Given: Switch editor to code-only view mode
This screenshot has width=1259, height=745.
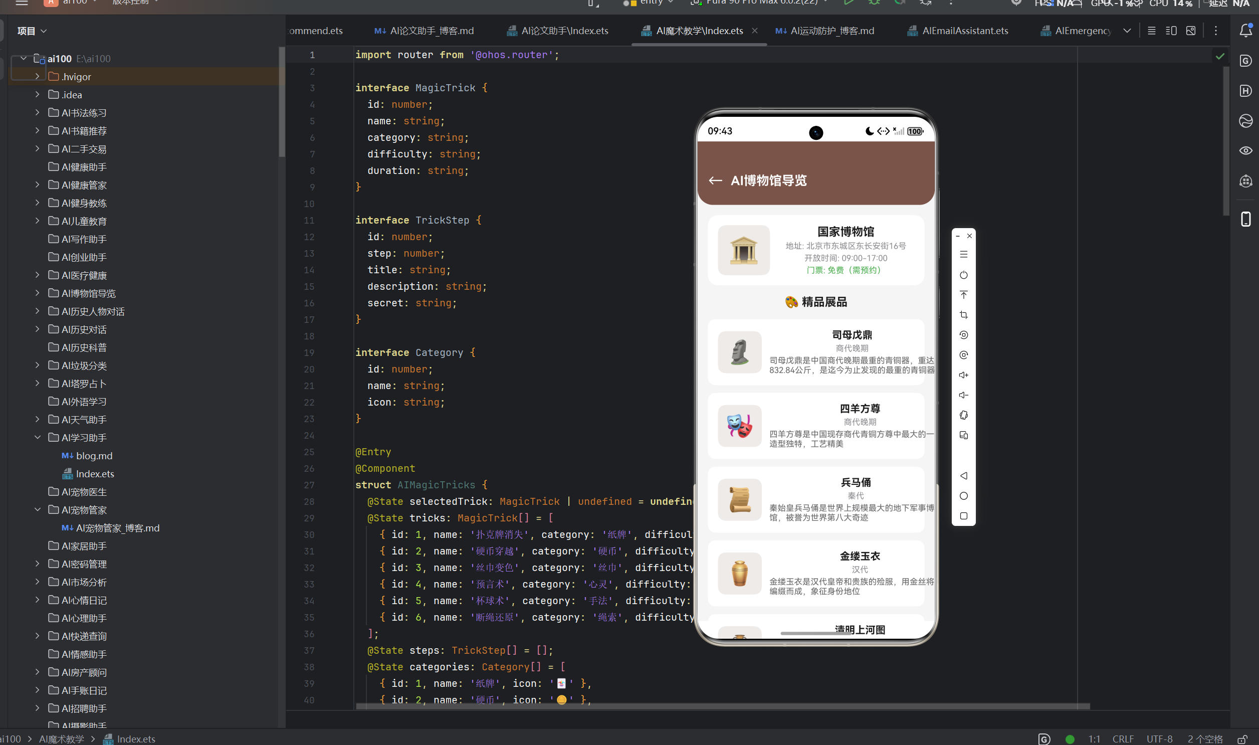Looking at the screenshot, I should coord(1152,31).
